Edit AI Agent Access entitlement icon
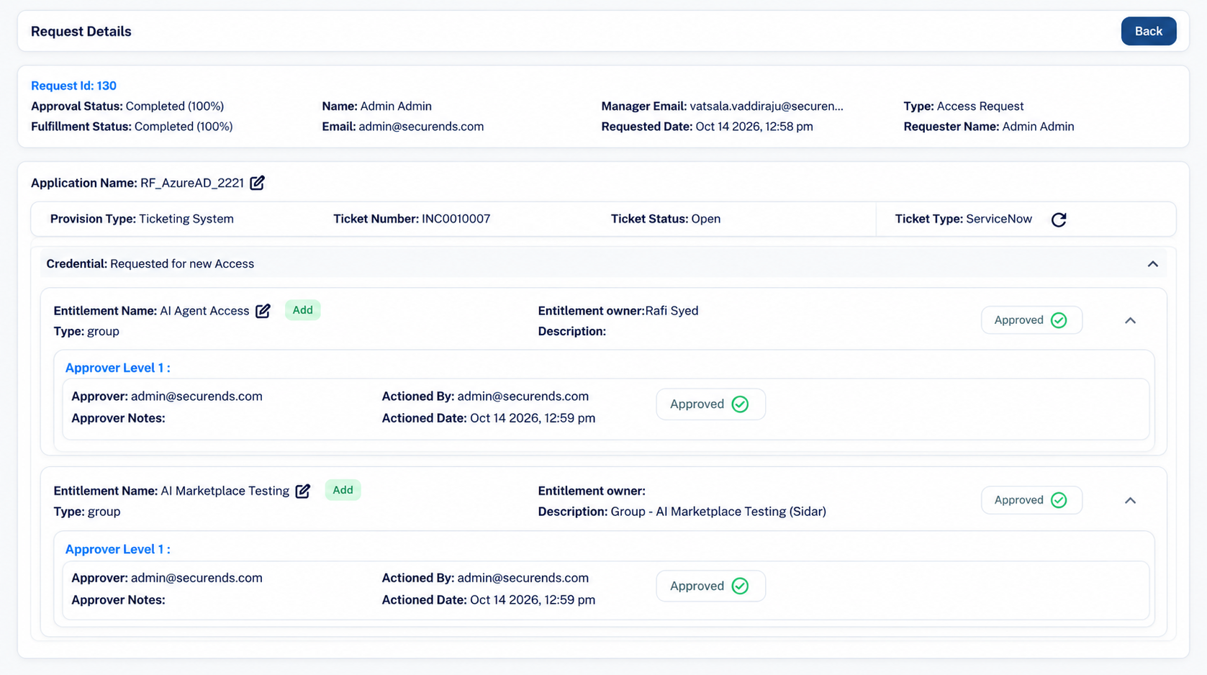 (x=263, y=311)
